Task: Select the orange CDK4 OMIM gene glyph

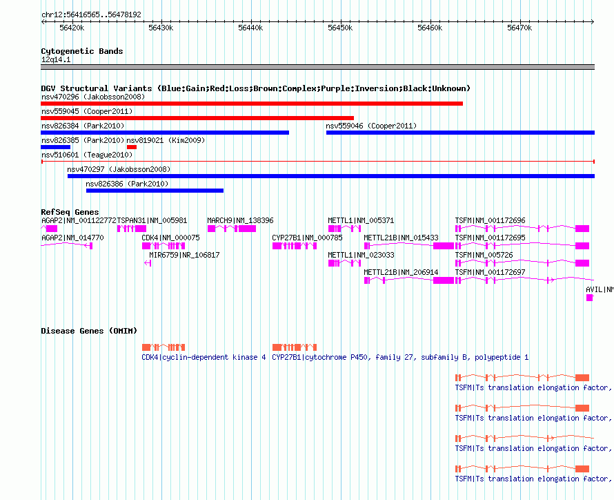Action: click(164, 347)
